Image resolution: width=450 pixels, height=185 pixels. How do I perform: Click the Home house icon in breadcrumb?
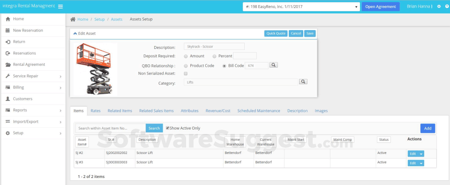(73, 19)
